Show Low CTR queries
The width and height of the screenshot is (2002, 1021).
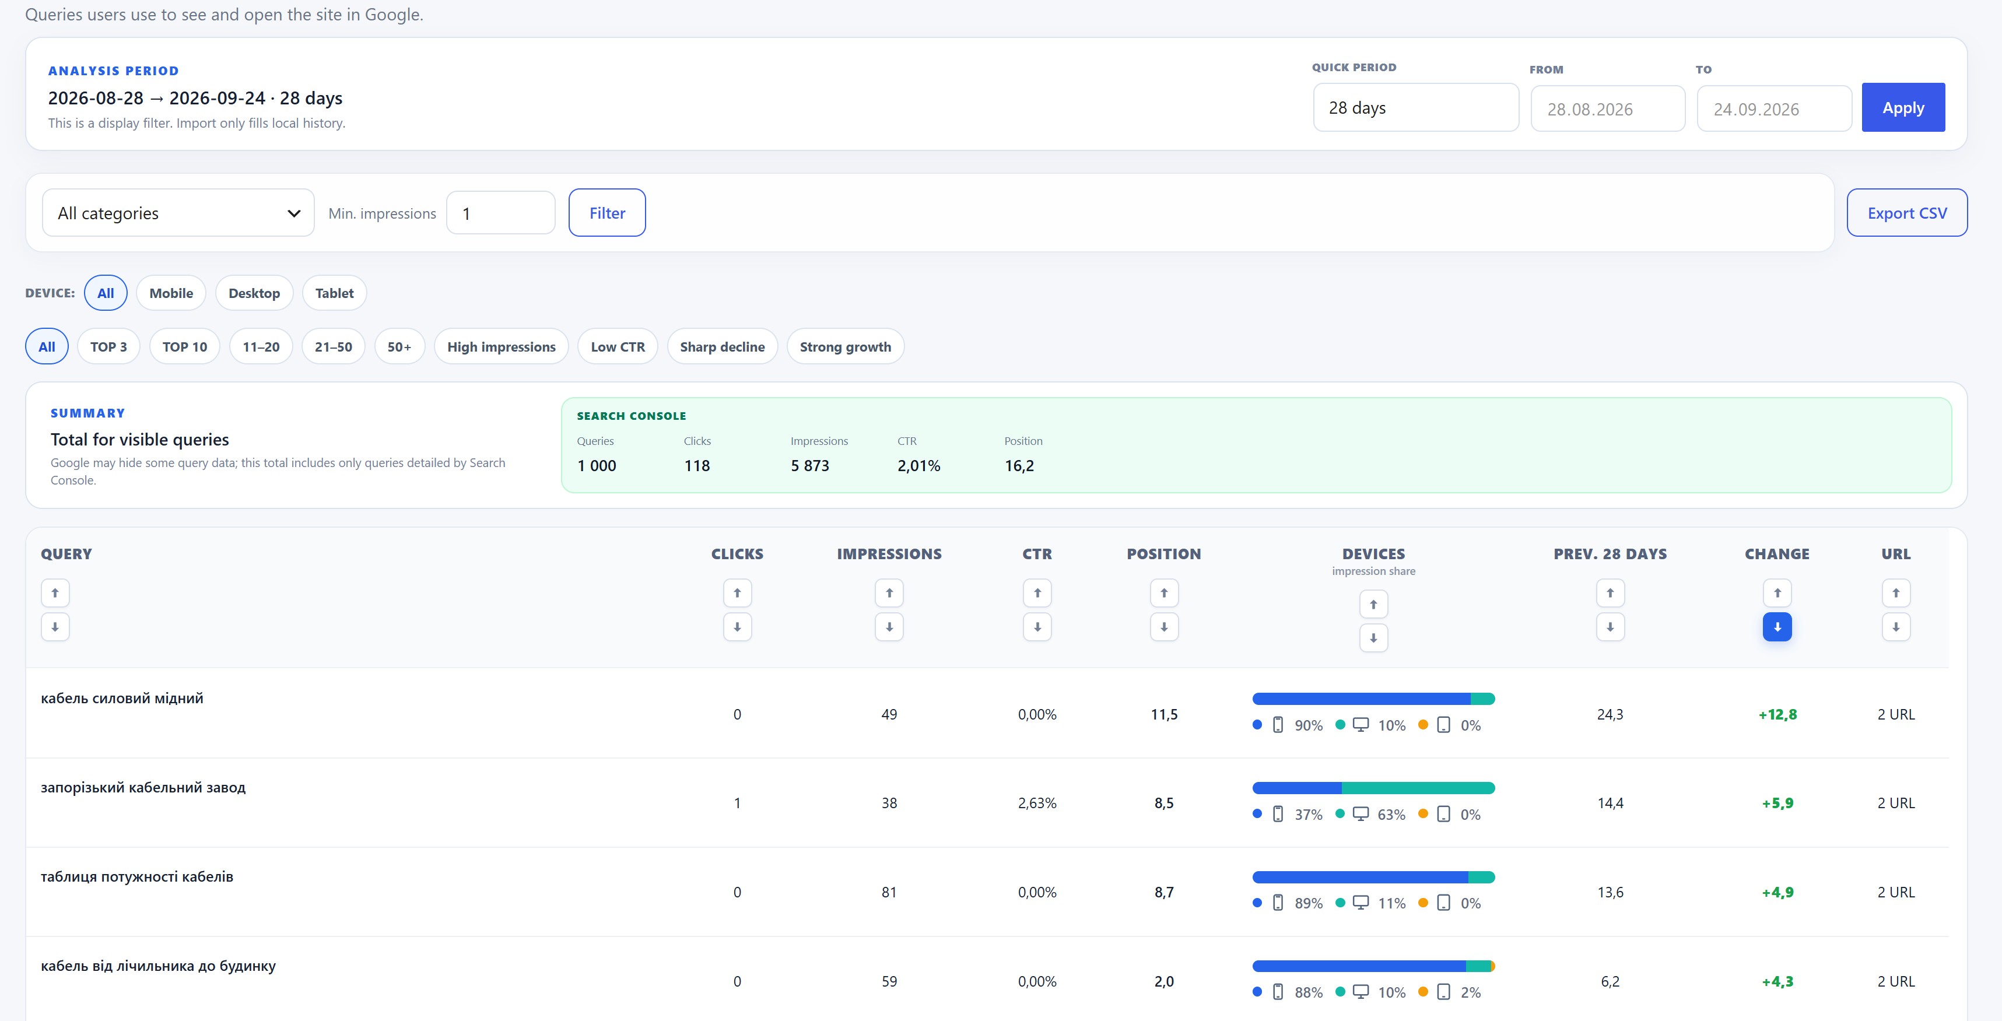tap(618, 346)
